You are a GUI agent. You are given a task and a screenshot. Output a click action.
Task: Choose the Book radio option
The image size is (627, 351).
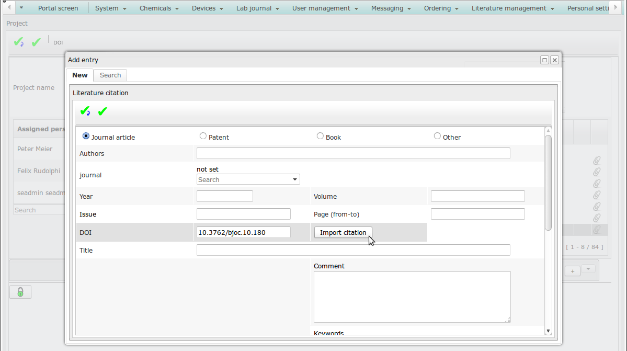tap(320, 136)
